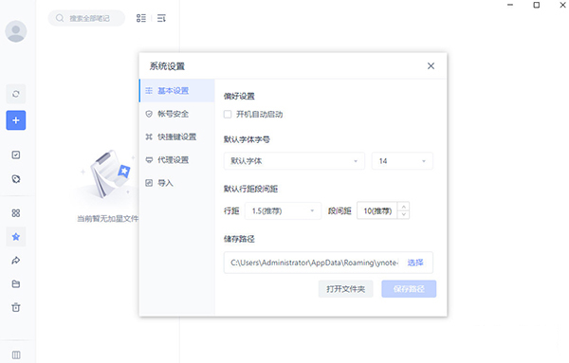
Task: Click the search all notes field
Action: (86, 18)
